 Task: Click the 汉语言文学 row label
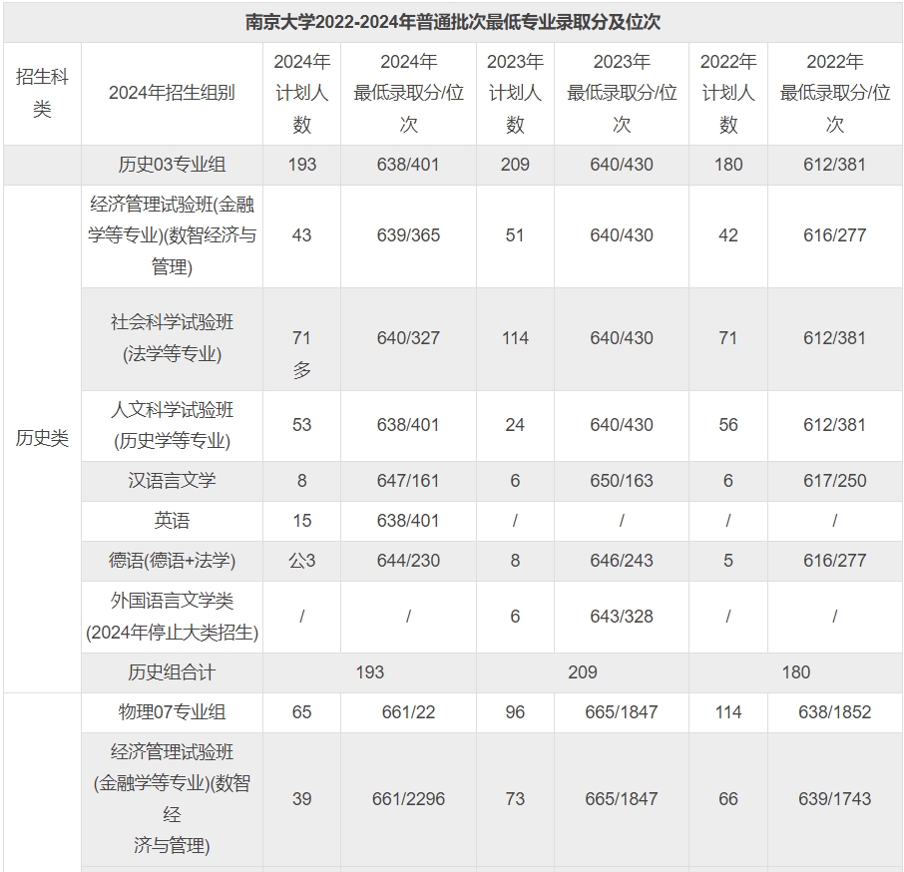click(172, 481)
